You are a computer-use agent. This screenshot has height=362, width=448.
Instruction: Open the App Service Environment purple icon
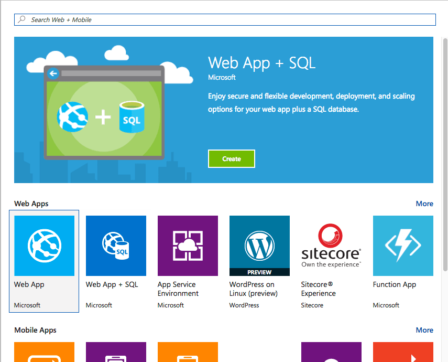(188, 246)
